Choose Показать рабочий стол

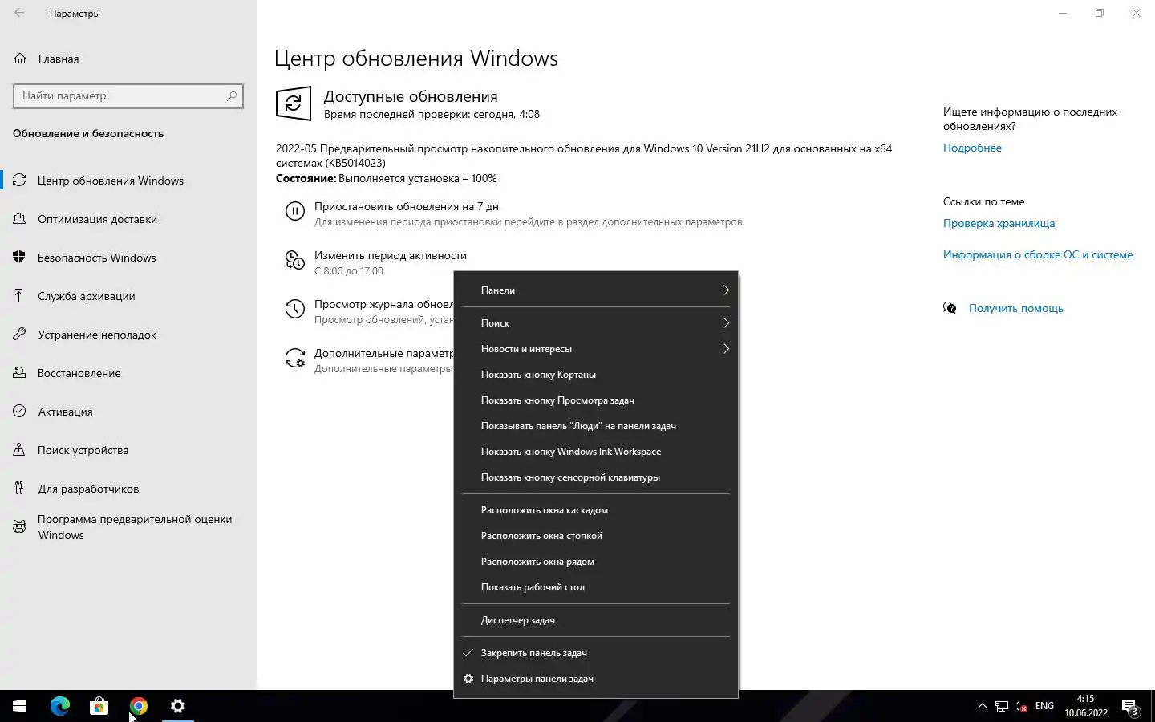pos(596,587)
